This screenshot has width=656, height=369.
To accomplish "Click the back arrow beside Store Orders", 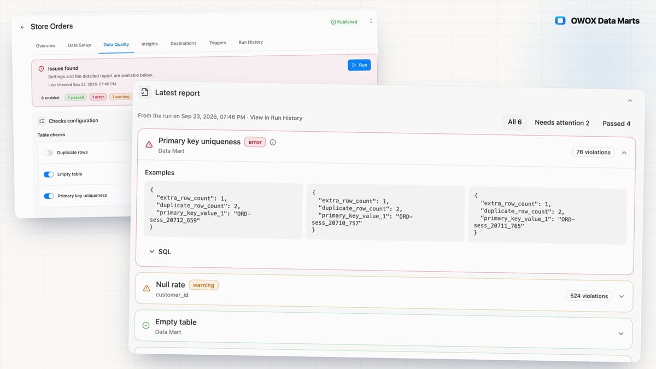I will 22,27.
